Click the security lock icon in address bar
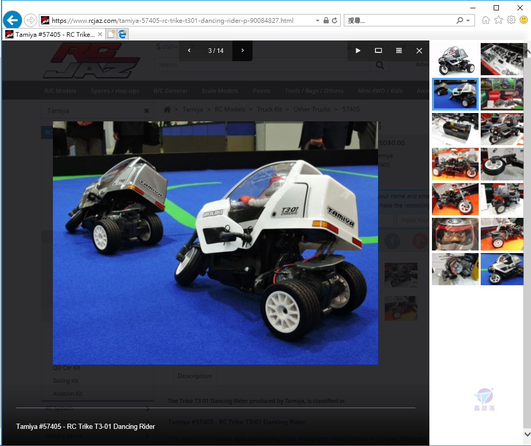531x446 pixels. click(326, 20)
